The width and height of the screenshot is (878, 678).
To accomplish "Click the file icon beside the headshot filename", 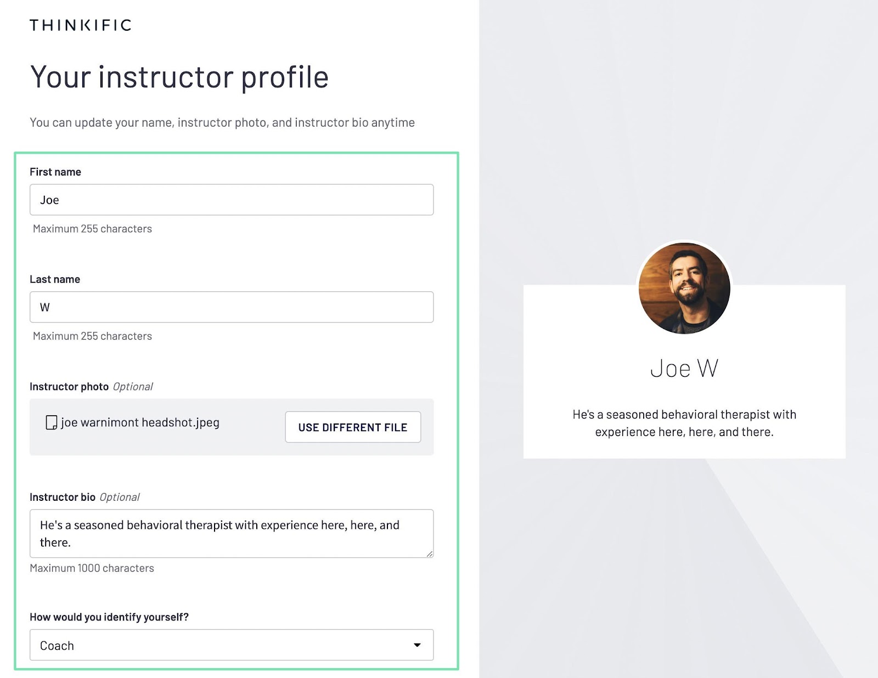I will click(x=50, y=422).
